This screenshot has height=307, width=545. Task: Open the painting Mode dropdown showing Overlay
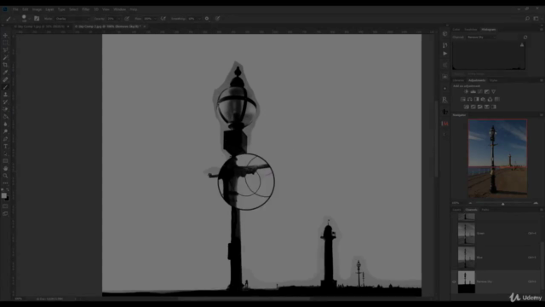pyautogui.click(x=72, y=19)
